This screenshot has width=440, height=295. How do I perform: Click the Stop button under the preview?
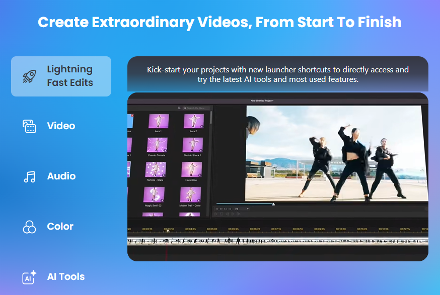click(x=222, y=214)
